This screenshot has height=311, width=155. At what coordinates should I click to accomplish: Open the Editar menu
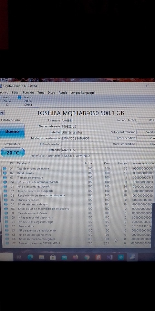click(15, 92)
